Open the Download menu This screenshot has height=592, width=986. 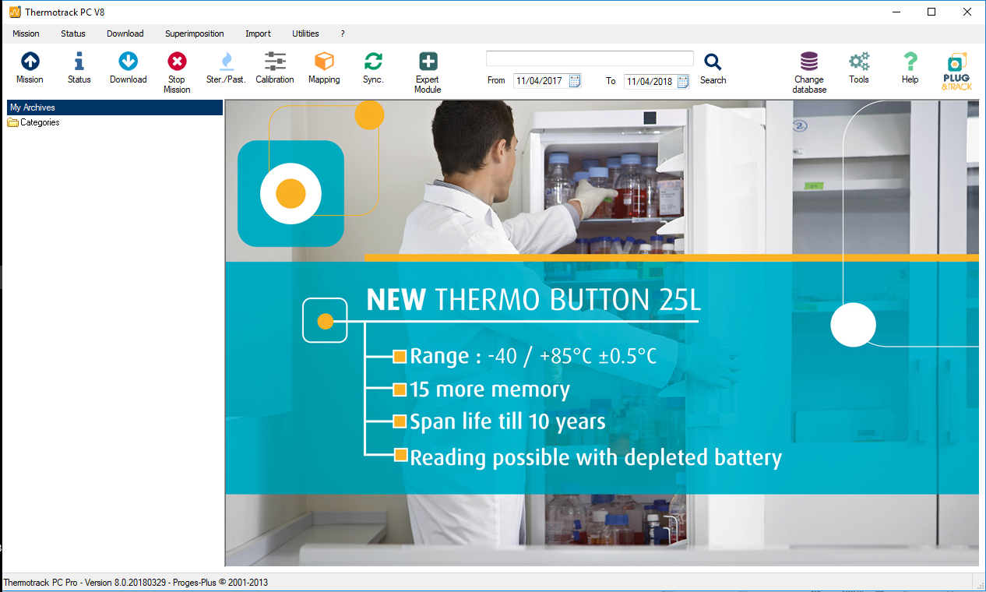coord(125,33)
